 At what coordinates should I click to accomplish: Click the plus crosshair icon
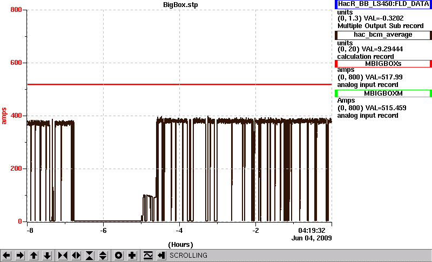[x=132, y=256]
